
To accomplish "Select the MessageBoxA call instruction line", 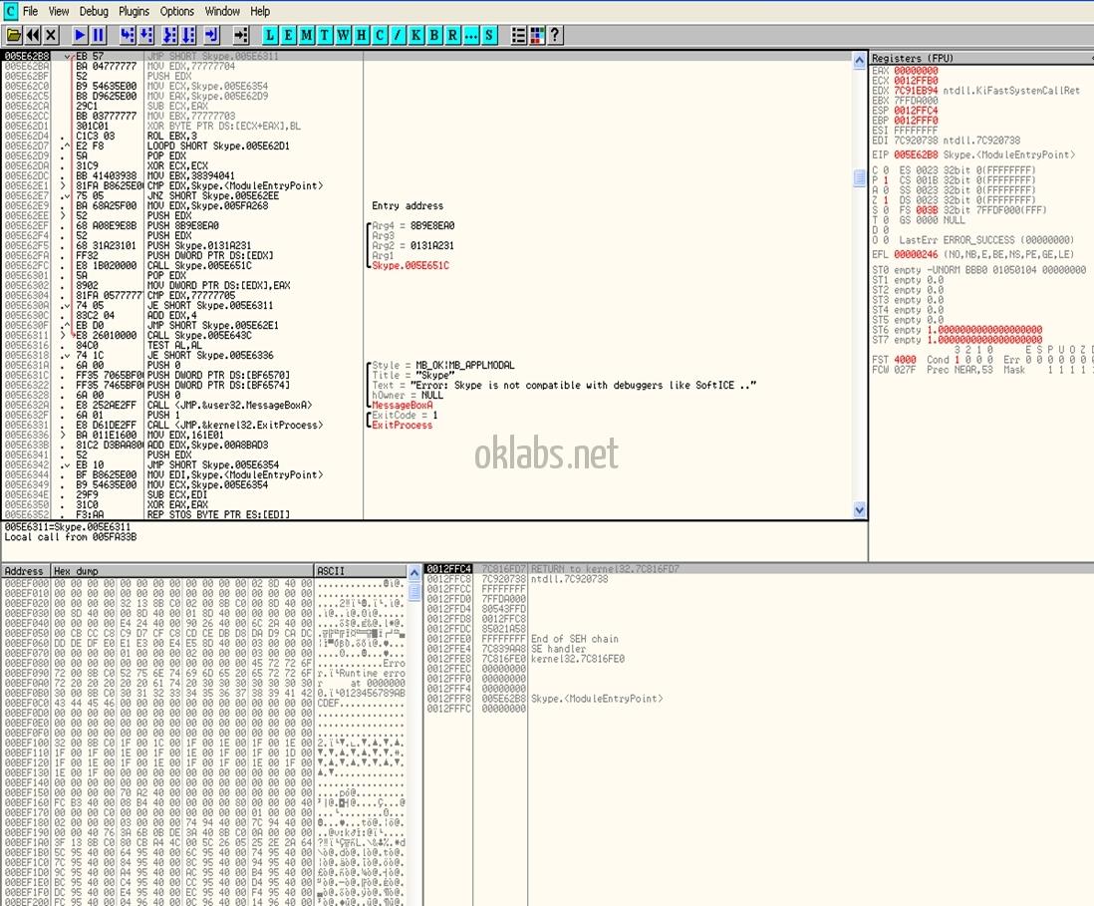I will (x=229, y=405).
